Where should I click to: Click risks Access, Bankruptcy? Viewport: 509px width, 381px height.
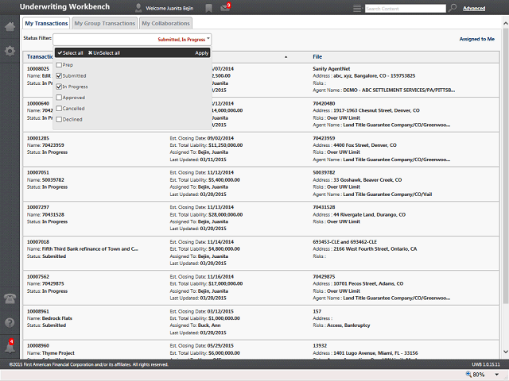point(348,325)
